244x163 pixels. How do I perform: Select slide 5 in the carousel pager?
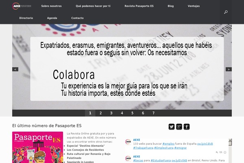click(132, 113)
